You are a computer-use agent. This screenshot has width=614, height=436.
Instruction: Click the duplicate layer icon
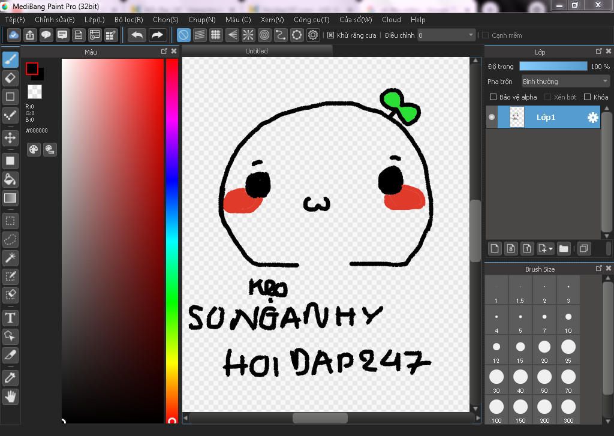[584, 248]
